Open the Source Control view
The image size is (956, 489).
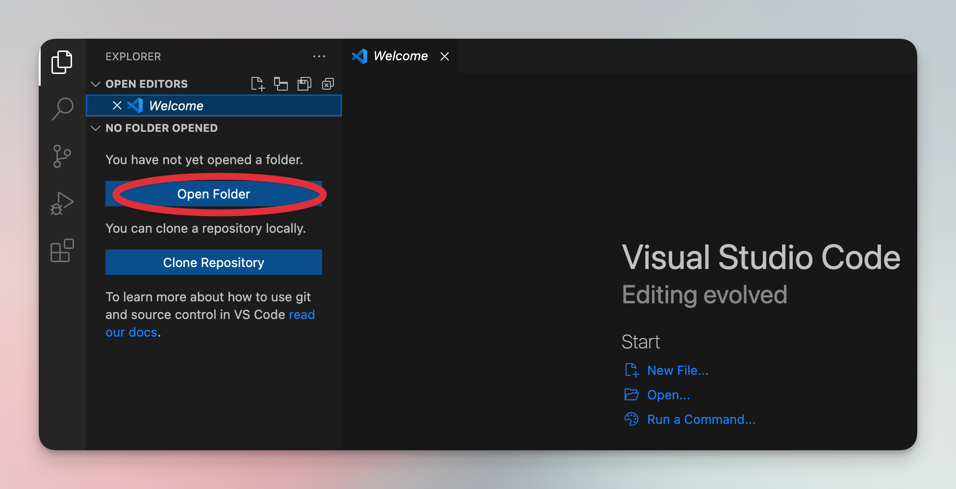(x=62, y=156)
